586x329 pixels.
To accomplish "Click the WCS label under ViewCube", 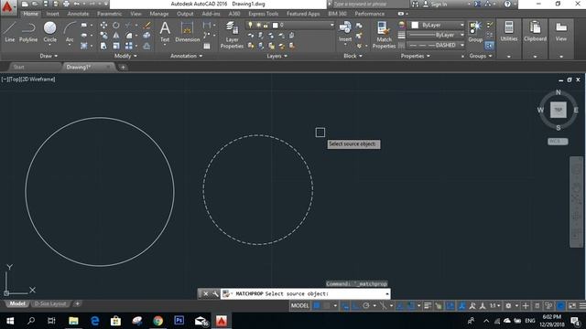I will point(558,142).
